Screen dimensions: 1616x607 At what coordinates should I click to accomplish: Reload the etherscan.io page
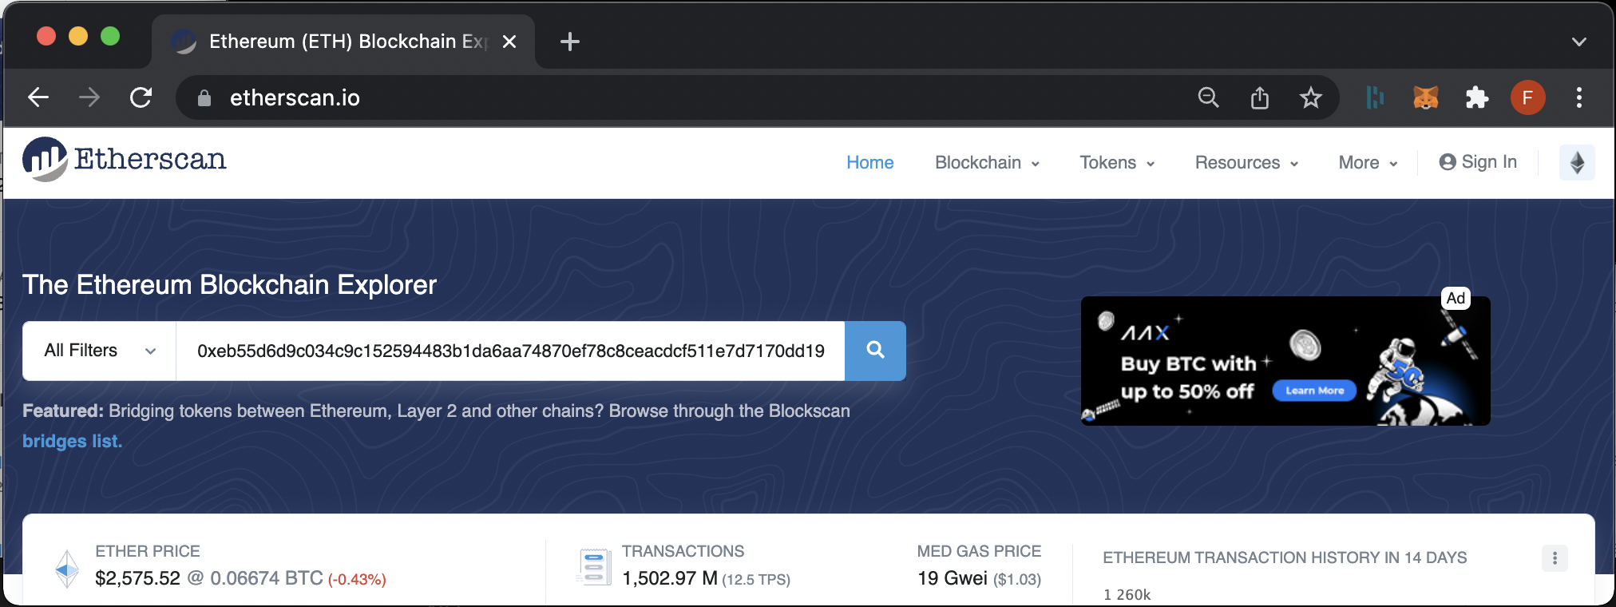coord(141,97)
